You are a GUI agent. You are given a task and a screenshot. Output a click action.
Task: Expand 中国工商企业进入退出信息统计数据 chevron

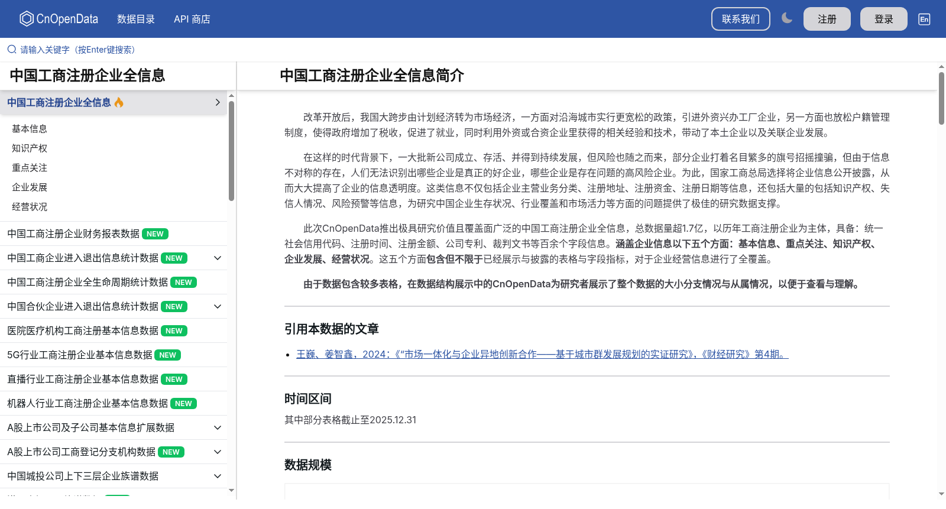click(218, 258)
